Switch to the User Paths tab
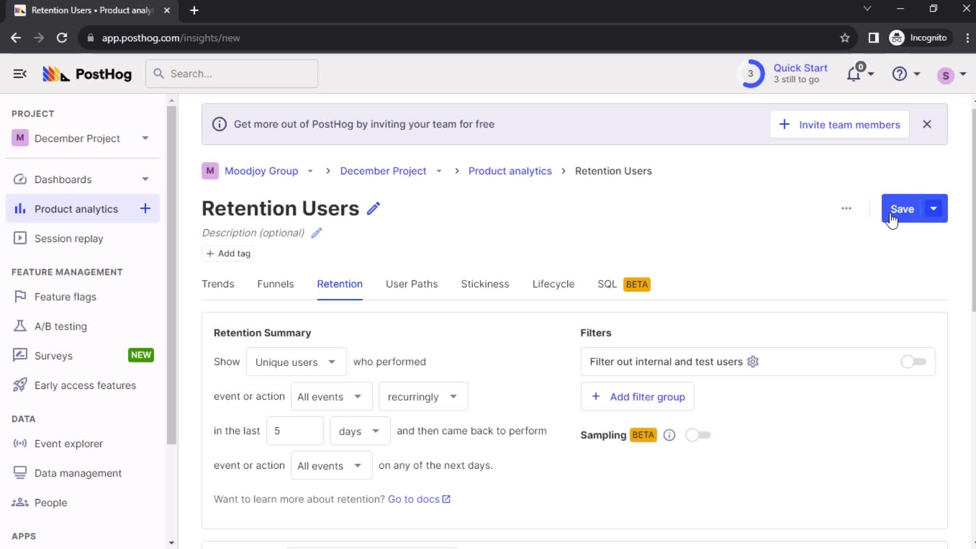 click(x=412, y=284)
